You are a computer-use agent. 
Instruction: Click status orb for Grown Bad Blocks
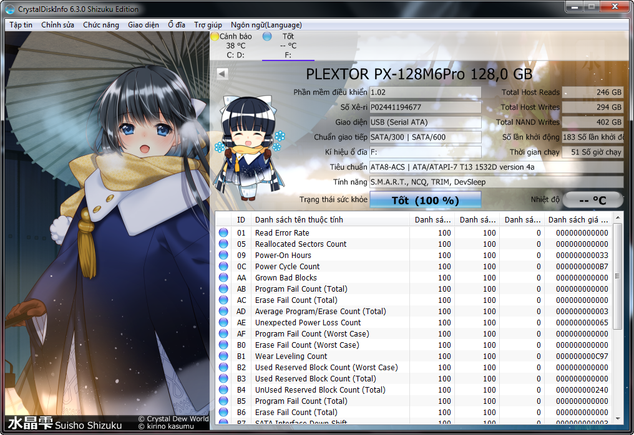[223, 277]
